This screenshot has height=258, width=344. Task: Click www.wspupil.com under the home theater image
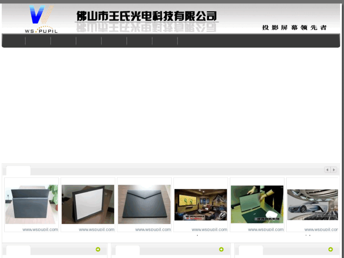209,230
